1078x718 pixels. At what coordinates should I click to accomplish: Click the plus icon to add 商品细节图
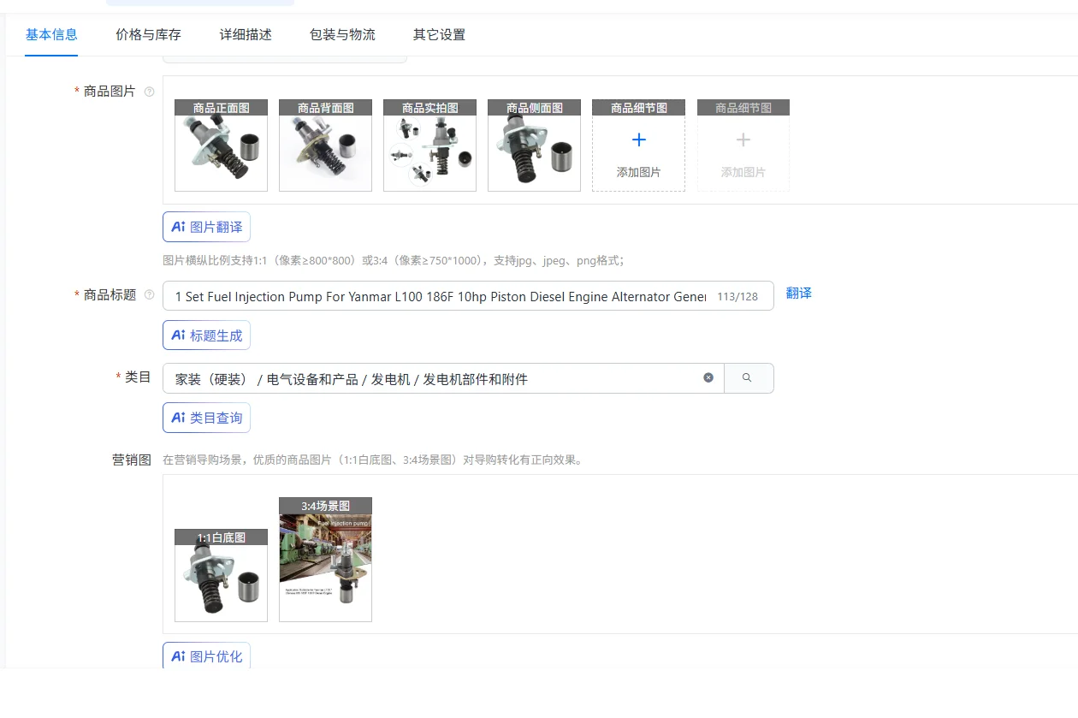coord(638,141)
